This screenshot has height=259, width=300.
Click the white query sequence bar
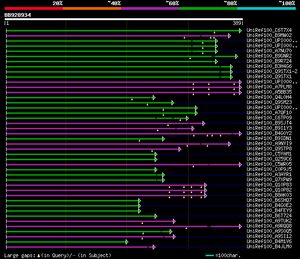point(124,19)
